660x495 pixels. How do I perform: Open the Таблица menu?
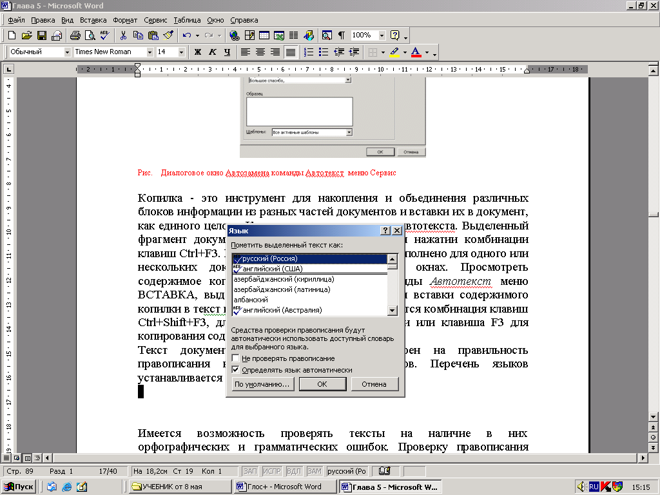tap(187, 20)
